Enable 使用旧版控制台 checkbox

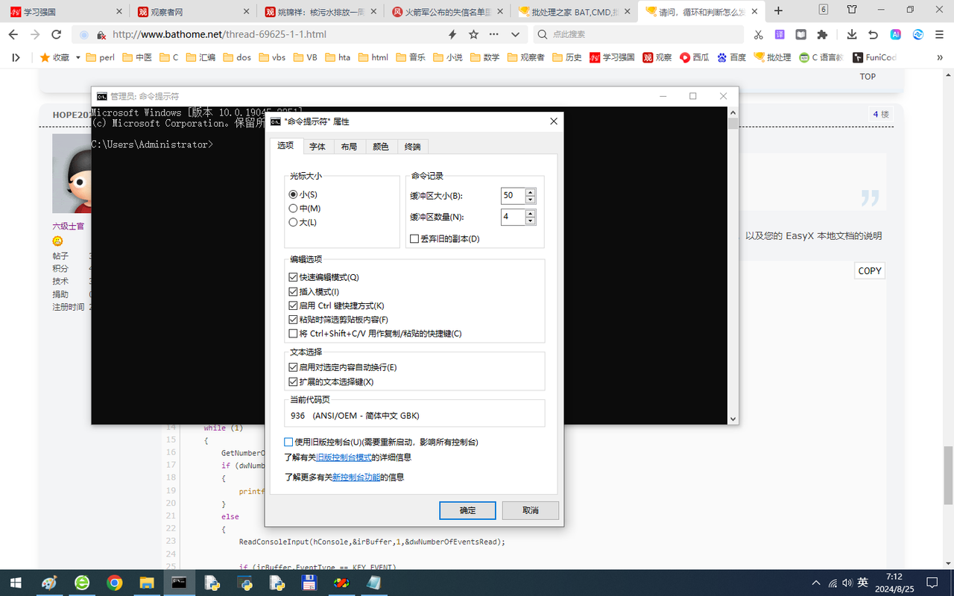[288, 442]
